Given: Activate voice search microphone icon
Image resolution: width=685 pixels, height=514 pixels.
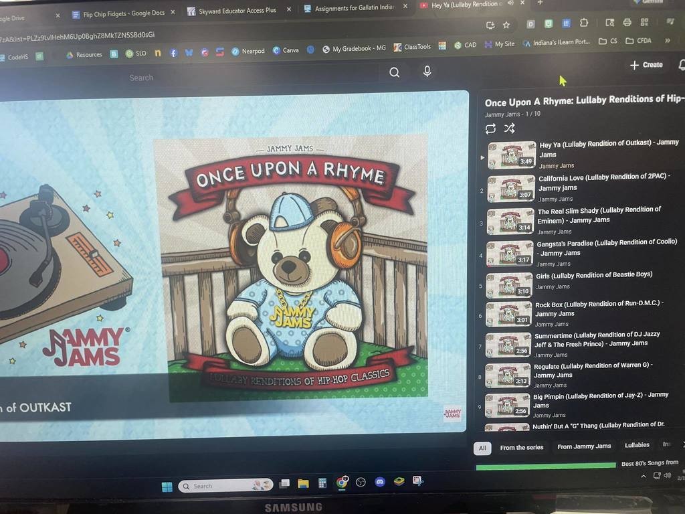Looking at the screenshot, I should pyautogui.click(x=427, y=72).
